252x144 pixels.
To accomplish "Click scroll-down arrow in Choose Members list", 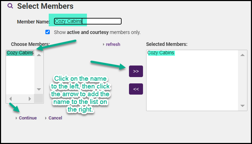I will tap(39, 89).
